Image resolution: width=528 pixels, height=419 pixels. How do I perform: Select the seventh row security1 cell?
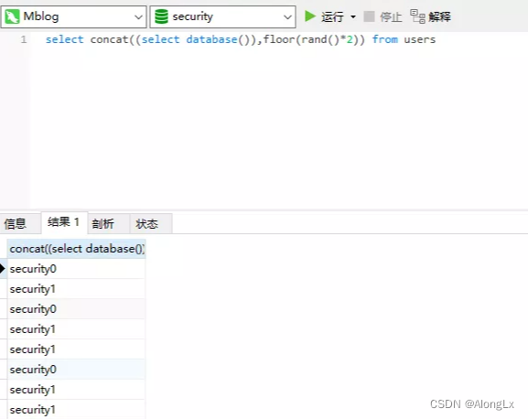(76, 390)
